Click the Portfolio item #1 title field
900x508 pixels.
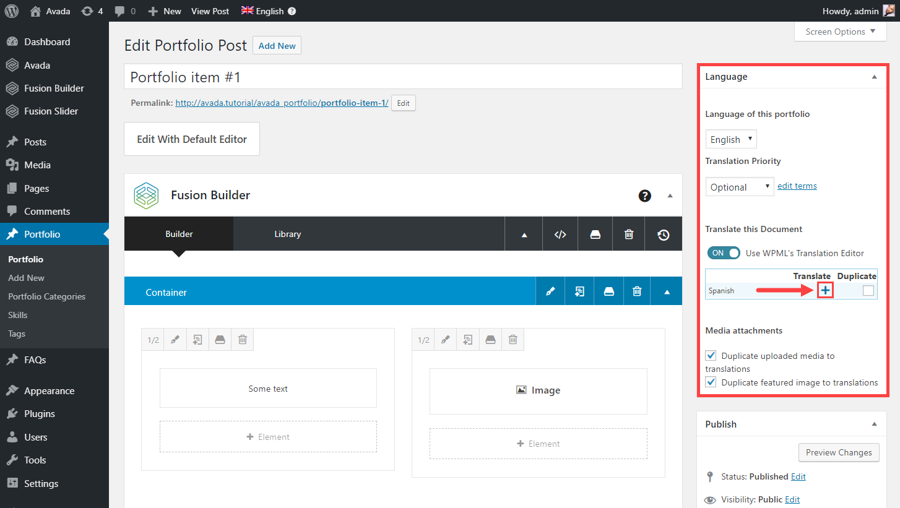403,77
